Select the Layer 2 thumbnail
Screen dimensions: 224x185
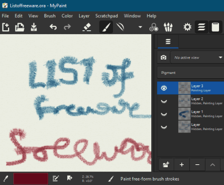(184, 101)
